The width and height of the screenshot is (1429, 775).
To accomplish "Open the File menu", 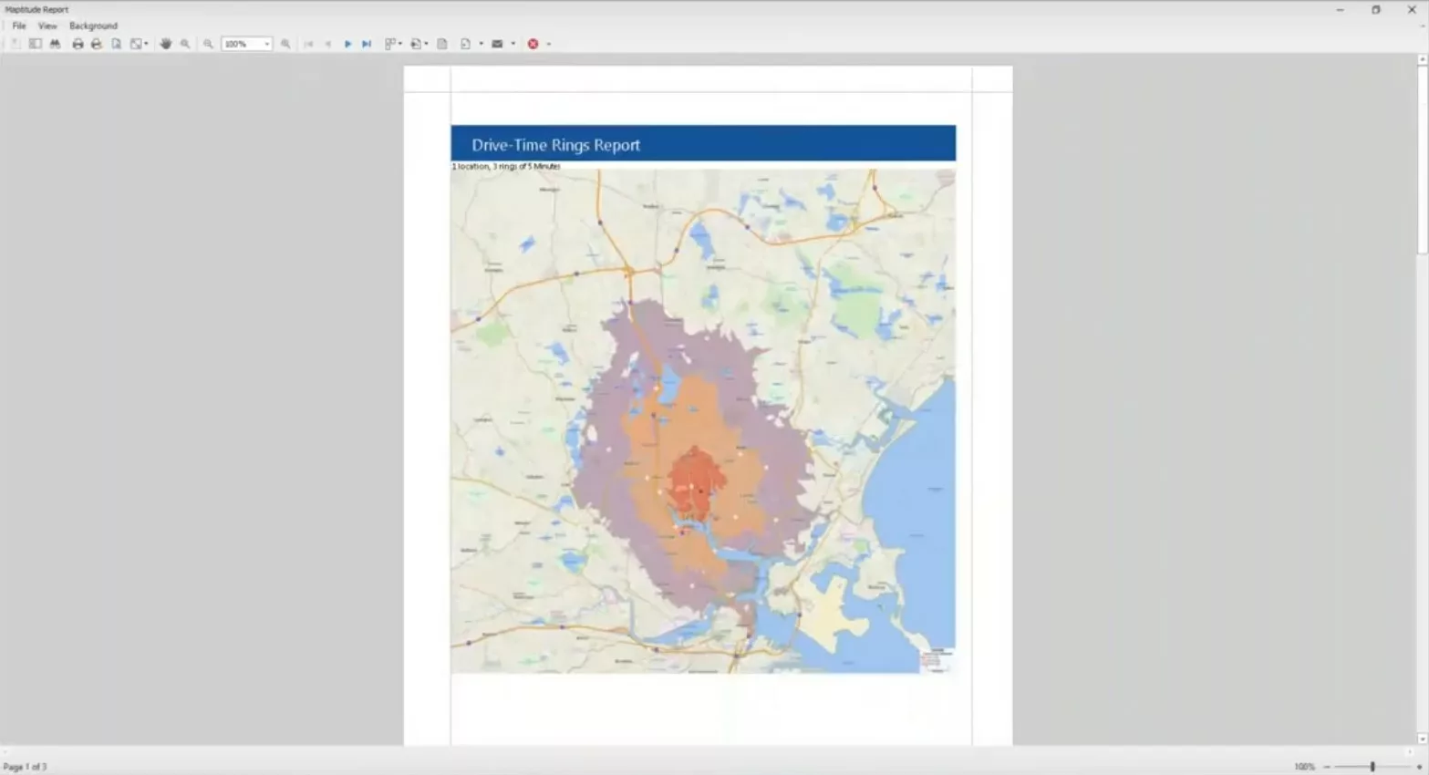I will pos(19,26).
